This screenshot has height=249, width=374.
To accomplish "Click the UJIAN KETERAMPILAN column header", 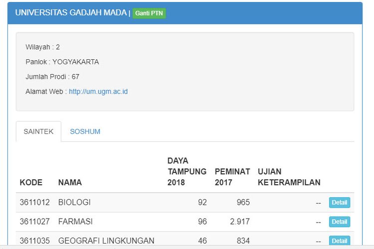I will click(289, 177).
